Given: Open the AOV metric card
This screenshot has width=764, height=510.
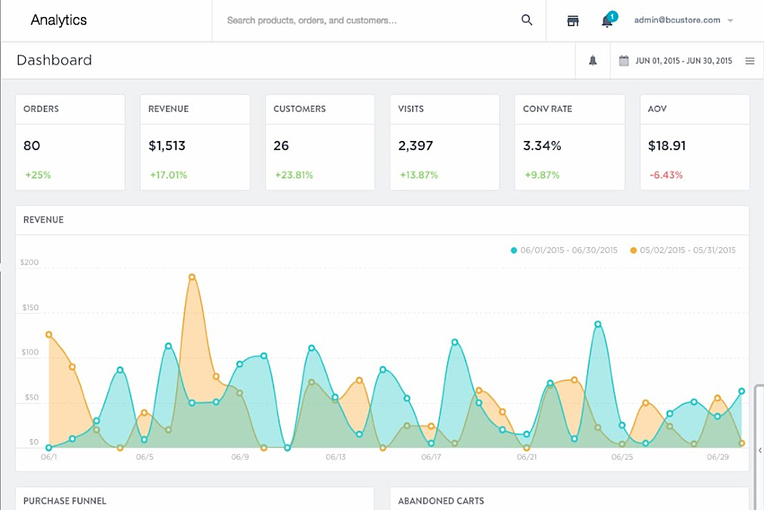Looking at the screenshot, I should [694, 142].
